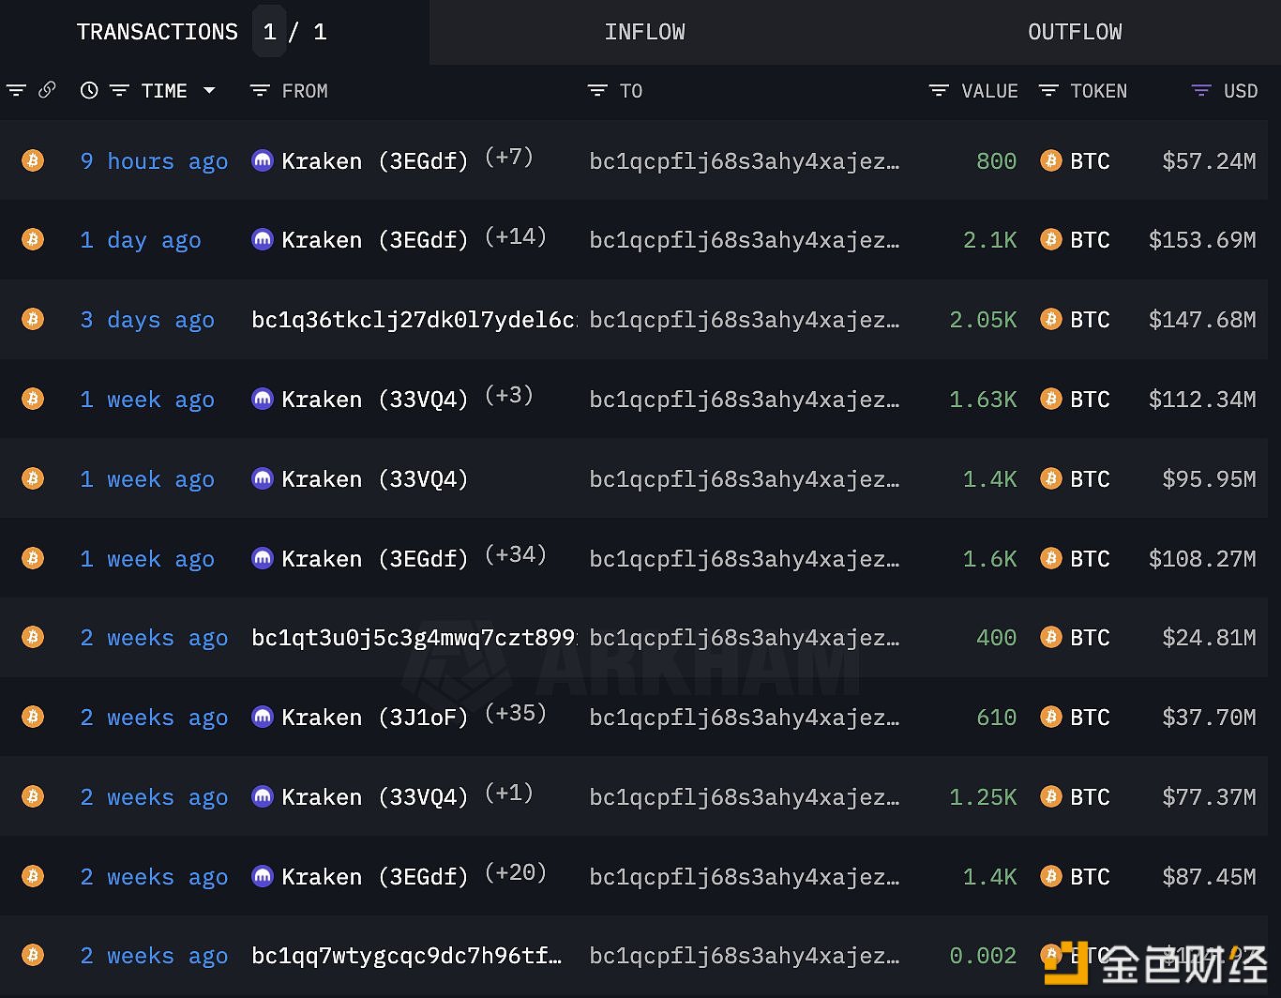Screen dimensions: 1281x998
Task: Open Kraken (33VQ4) sender on the $95.95M row
Action: coord(375,479)
